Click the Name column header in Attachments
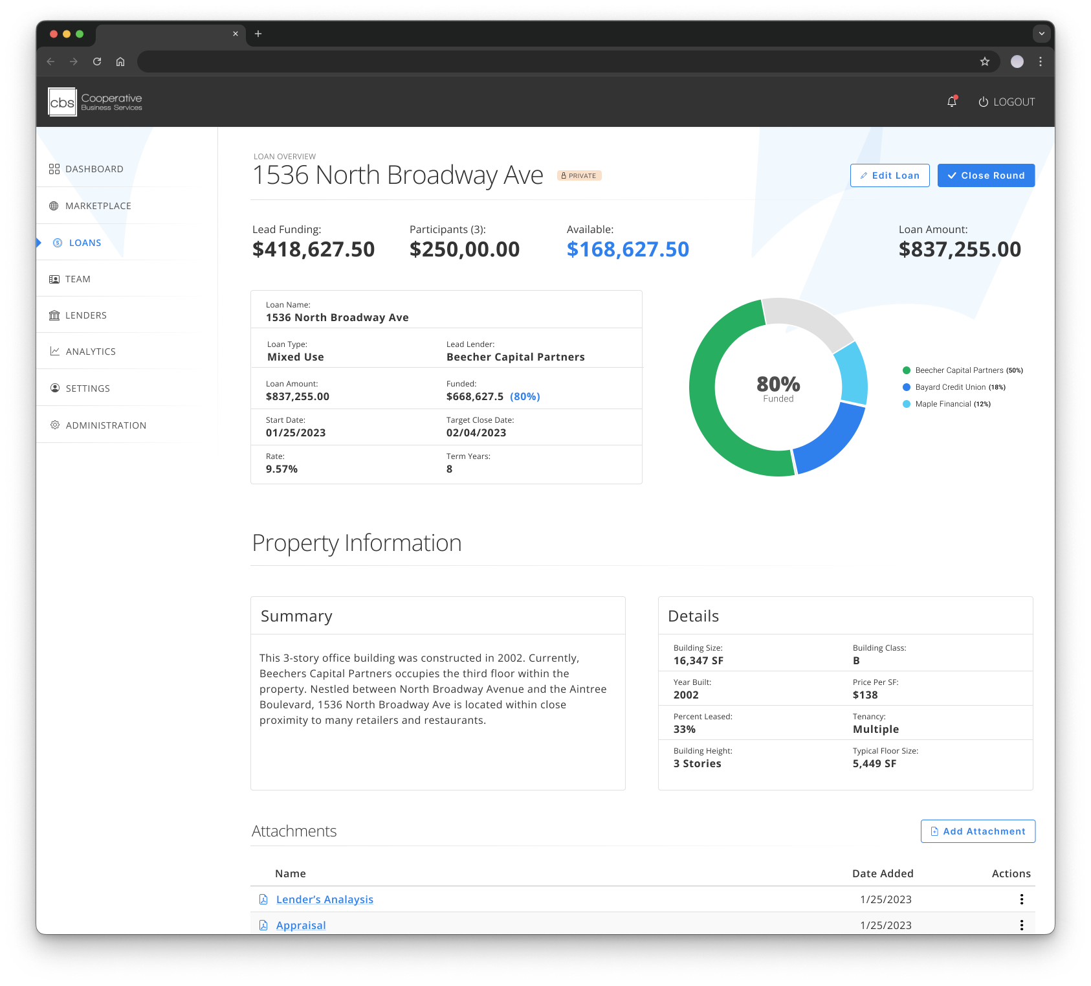This screenshot has height=986, width=1091. click(290, 873)
